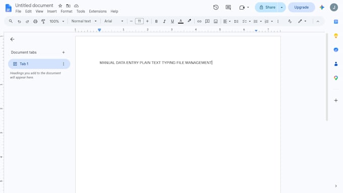343x193 pixels.
Task: Open the Extensions menu
Action: pos(97,12)
